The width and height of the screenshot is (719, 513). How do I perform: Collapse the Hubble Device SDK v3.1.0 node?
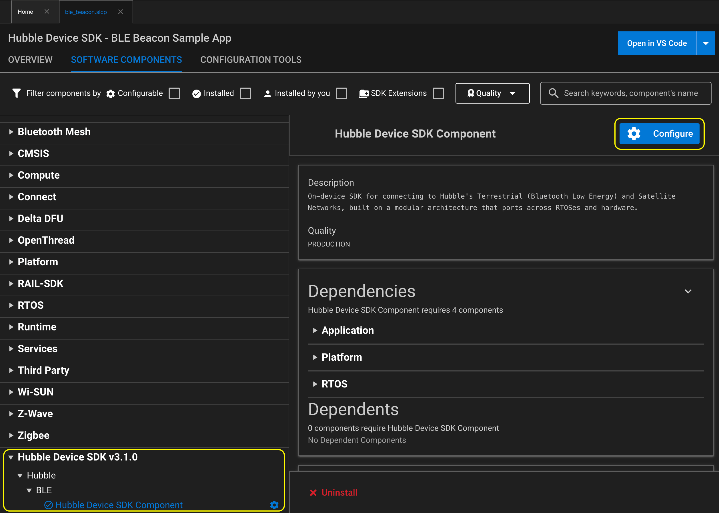[11, 457]
